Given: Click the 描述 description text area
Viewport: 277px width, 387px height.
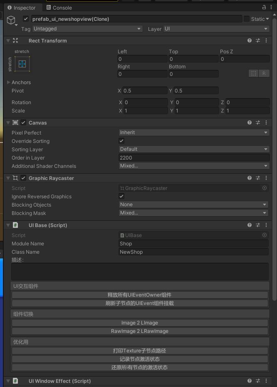Looking at the screenshot, I should click(x=140, y=272).
